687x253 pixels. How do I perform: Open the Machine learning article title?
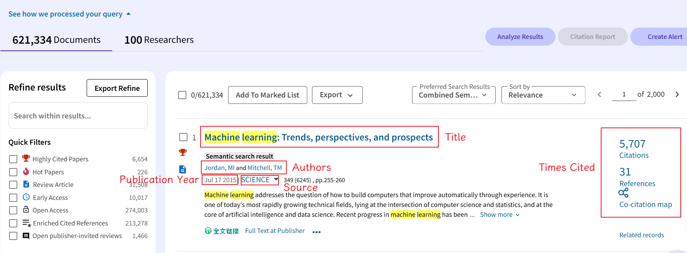(318, 137)
